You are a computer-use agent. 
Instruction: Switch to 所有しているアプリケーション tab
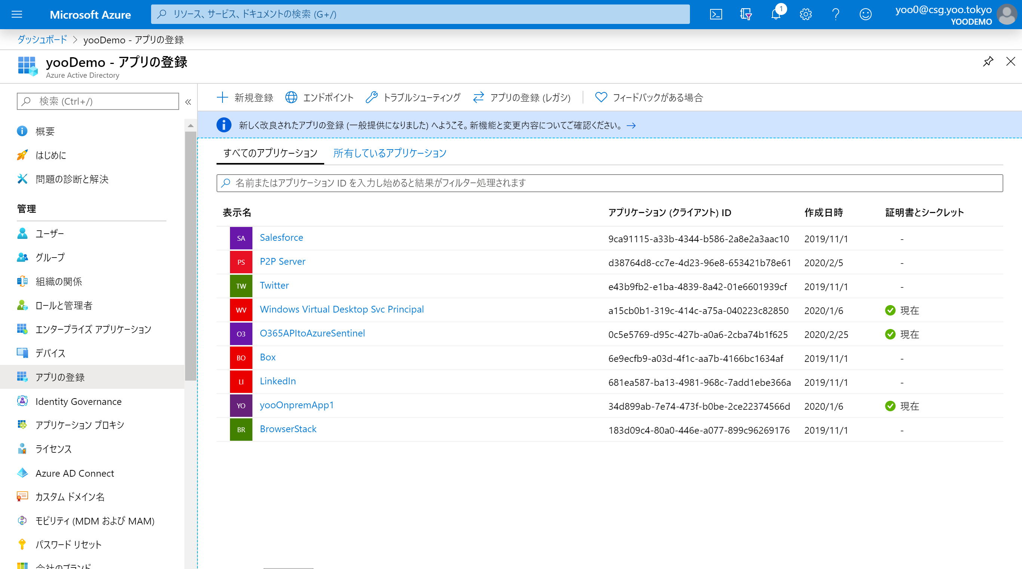(x=390, y=153)
